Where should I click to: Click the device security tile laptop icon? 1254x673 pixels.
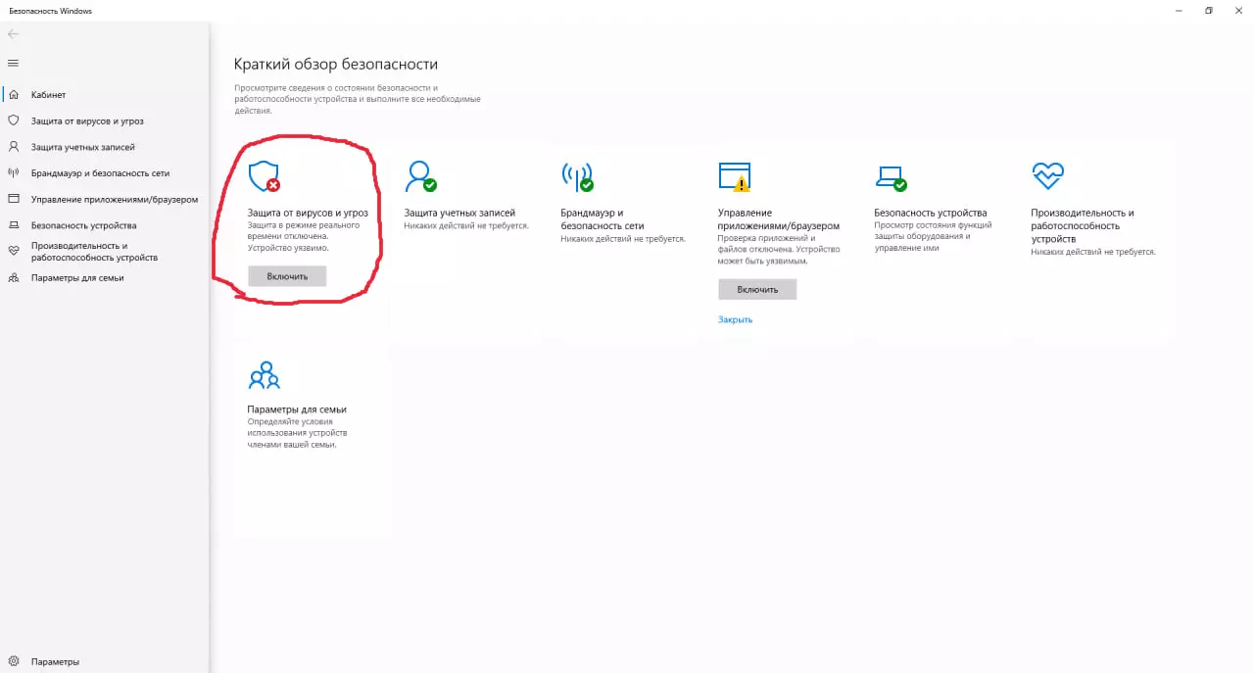pyautogui.click(x=891, y=177)
